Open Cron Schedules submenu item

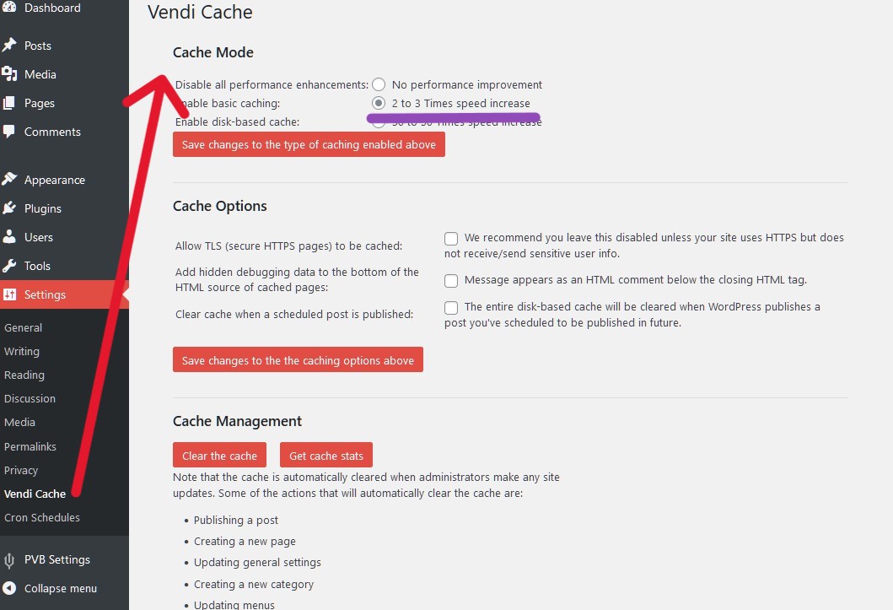click(42, 517)
